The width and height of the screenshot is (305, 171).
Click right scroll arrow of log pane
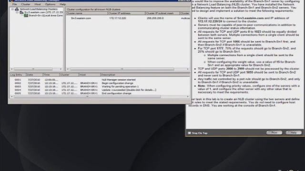tap(188, 96)
